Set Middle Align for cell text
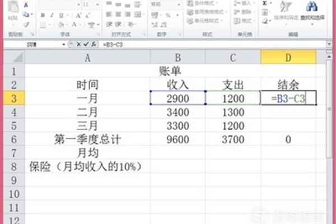The image size is (336, 224). 118,4
